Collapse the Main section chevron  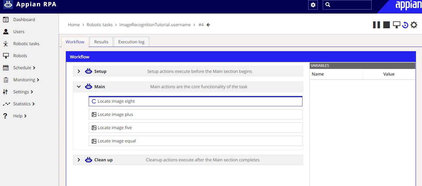(79, 87)
